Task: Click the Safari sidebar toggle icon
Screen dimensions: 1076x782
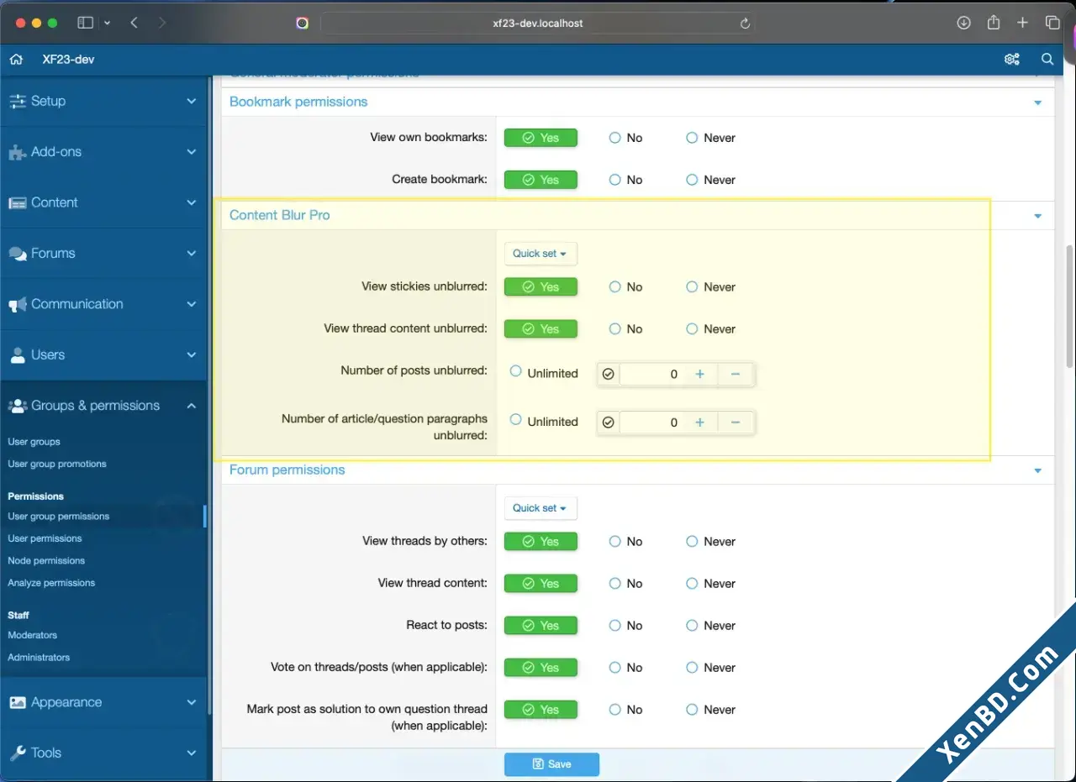Action: point(85,23)
